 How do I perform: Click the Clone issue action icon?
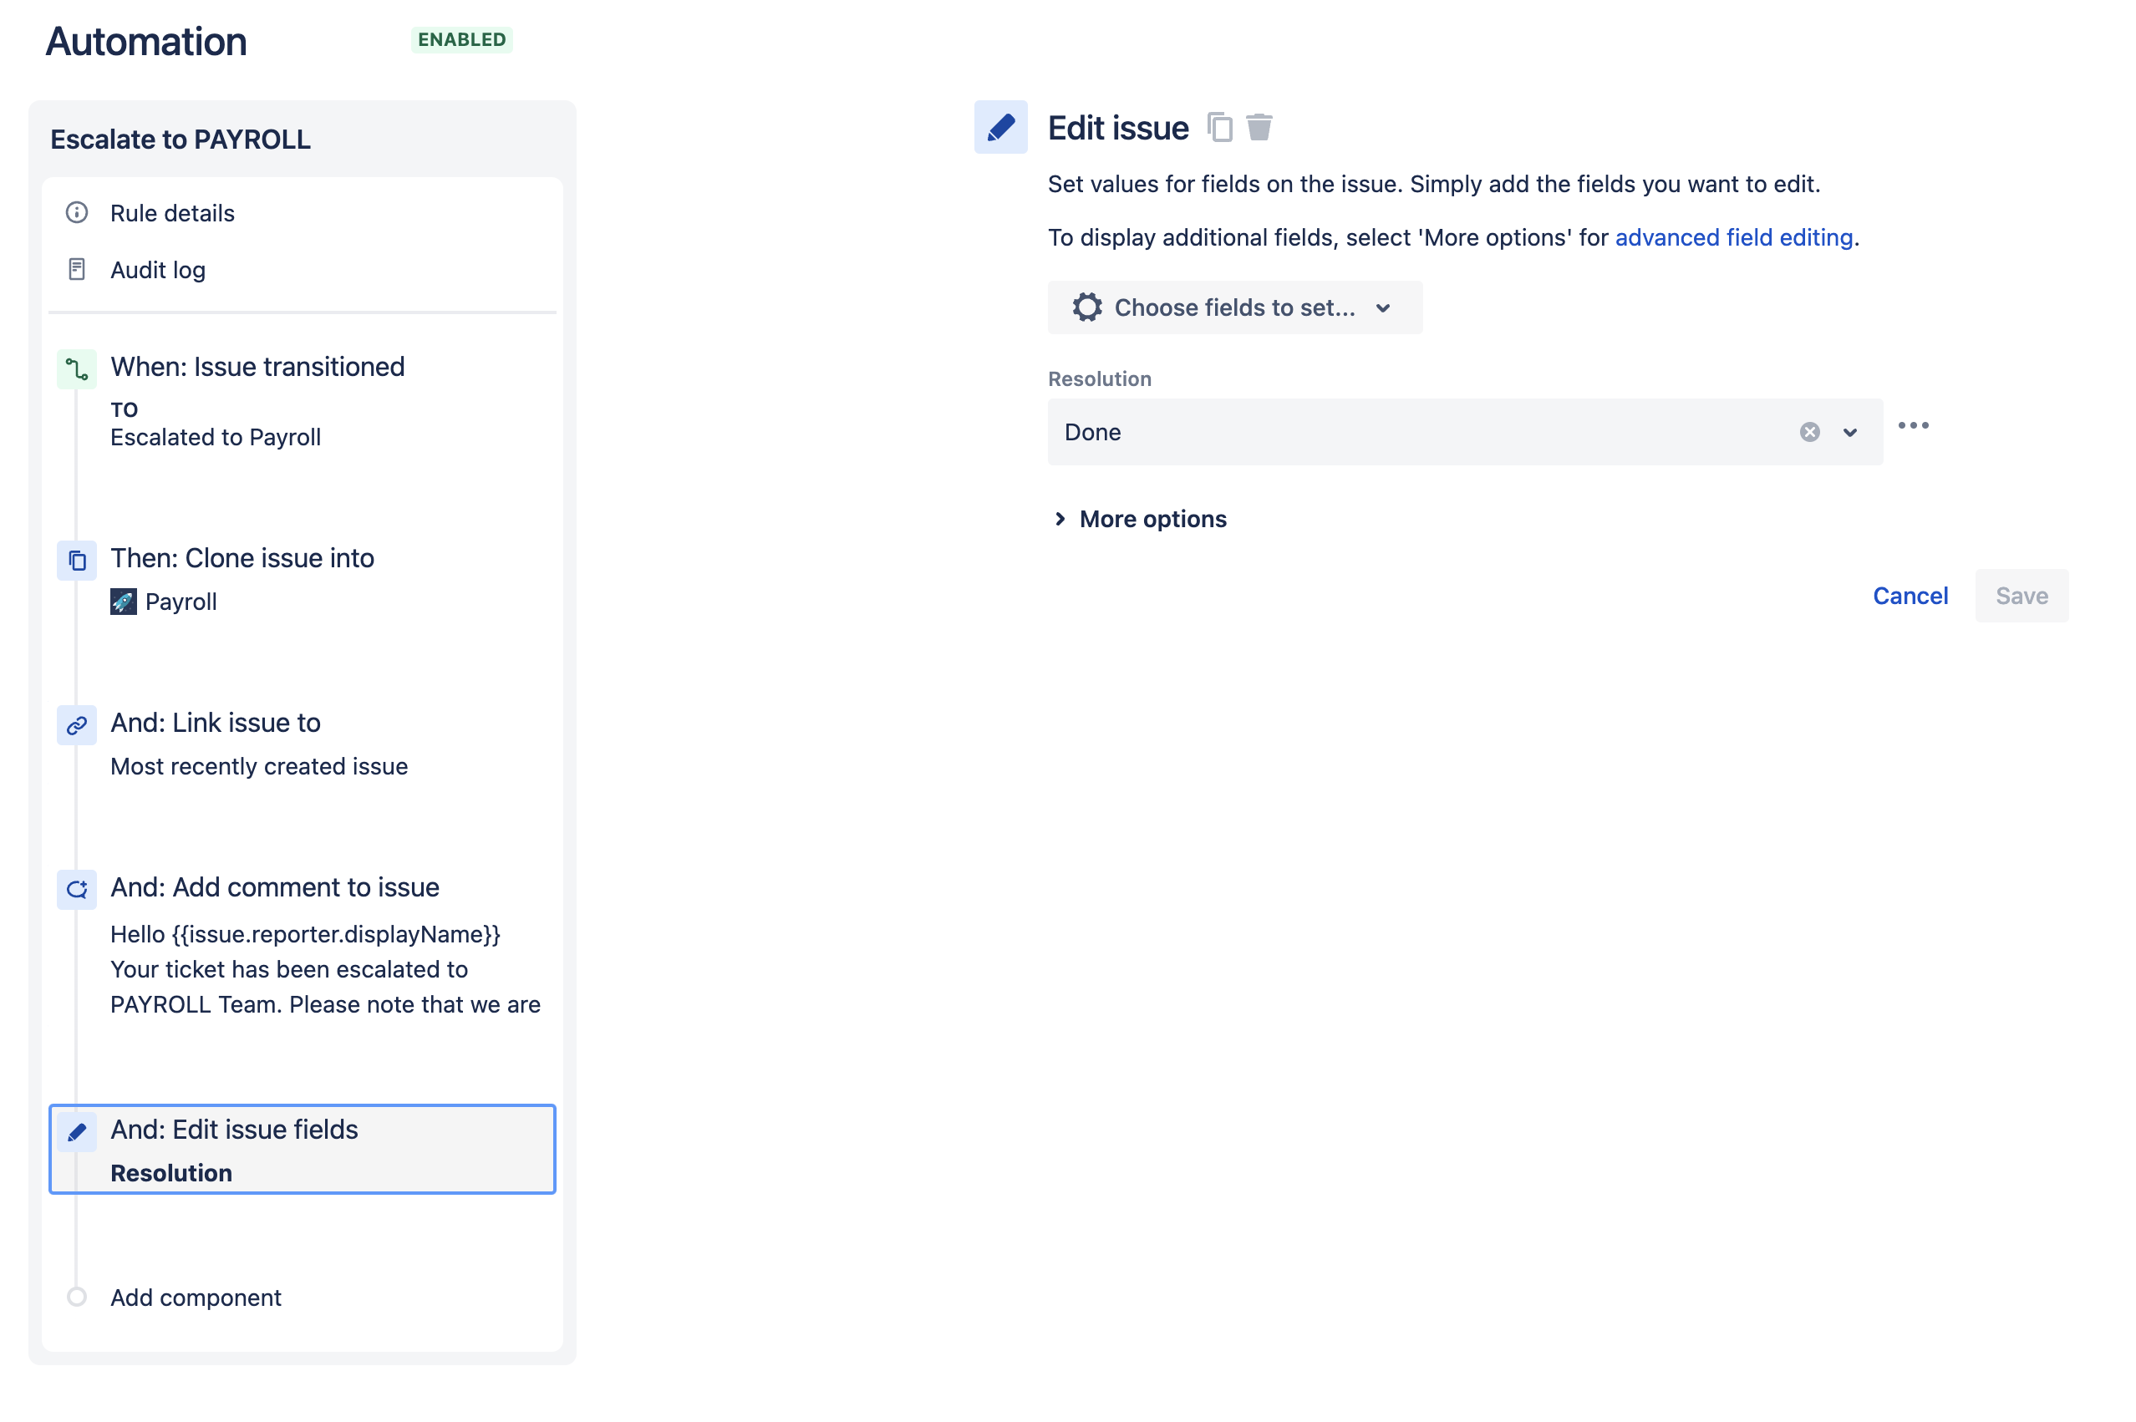(x=77, y=561)
